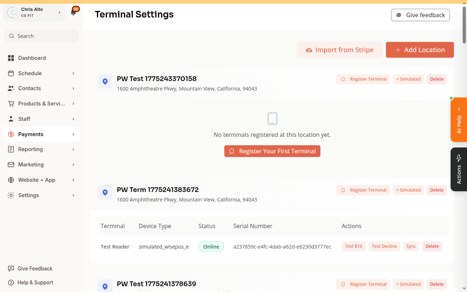Viewport: 467px width, 292px height.
Task: Delete the Test Reader terminal
Action: coord(432,246)
